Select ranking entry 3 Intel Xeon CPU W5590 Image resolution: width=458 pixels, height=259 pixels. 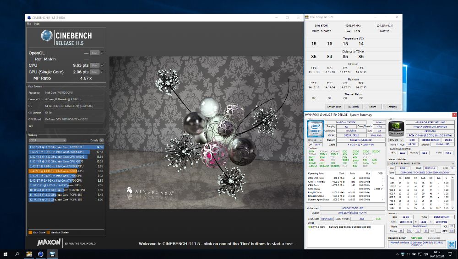pyautogui.click(x=66, y=156)
